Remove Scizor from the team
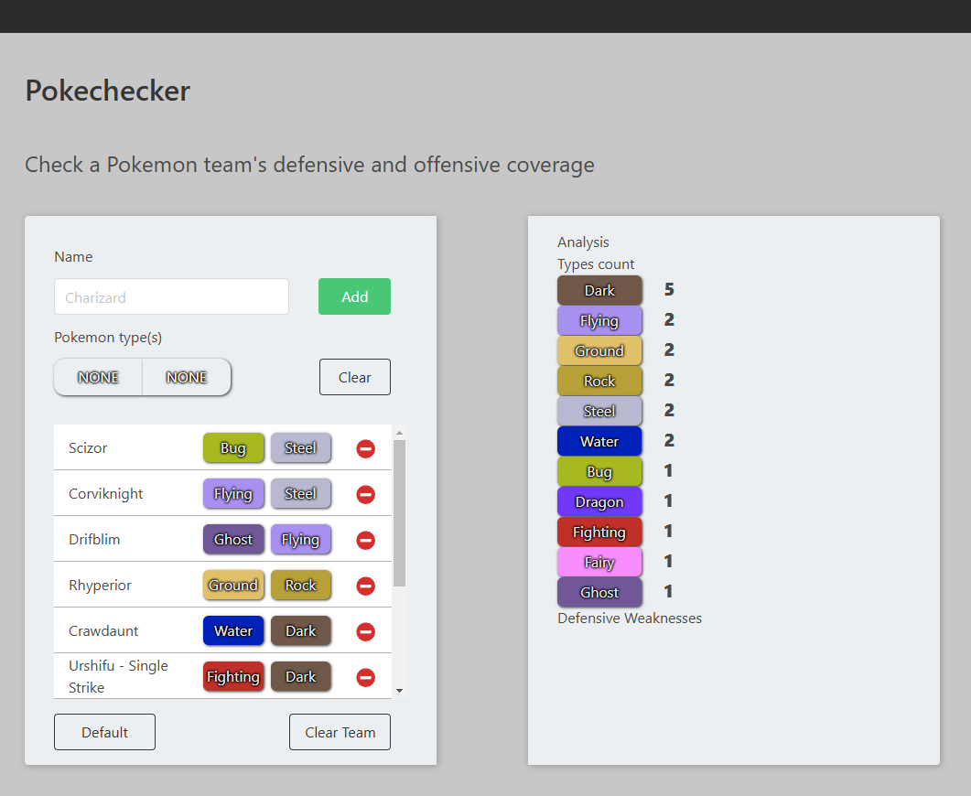Image resolution: width=971 pixels, height=796 pixels. (x=365, y=448)
